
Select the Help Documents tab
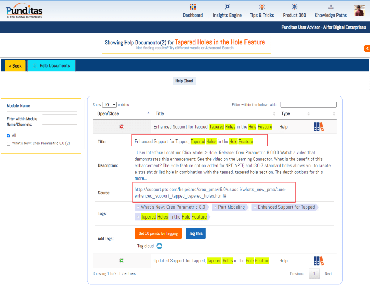click(52, 66)
